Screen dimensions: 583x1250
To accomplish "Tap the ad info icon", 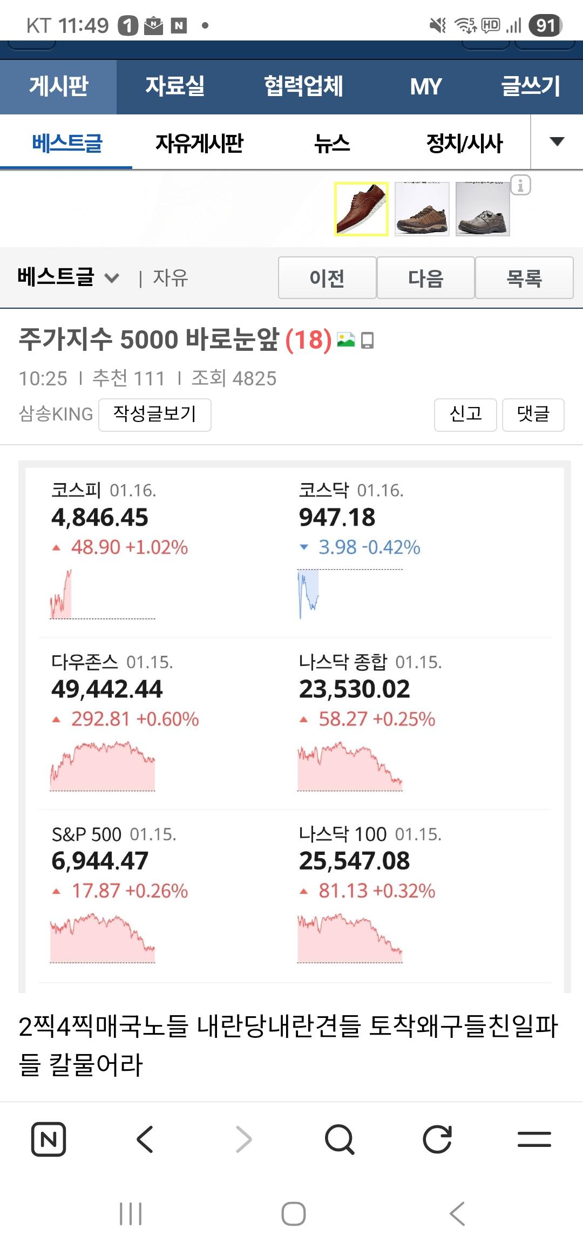I will [x=520, y=186].
